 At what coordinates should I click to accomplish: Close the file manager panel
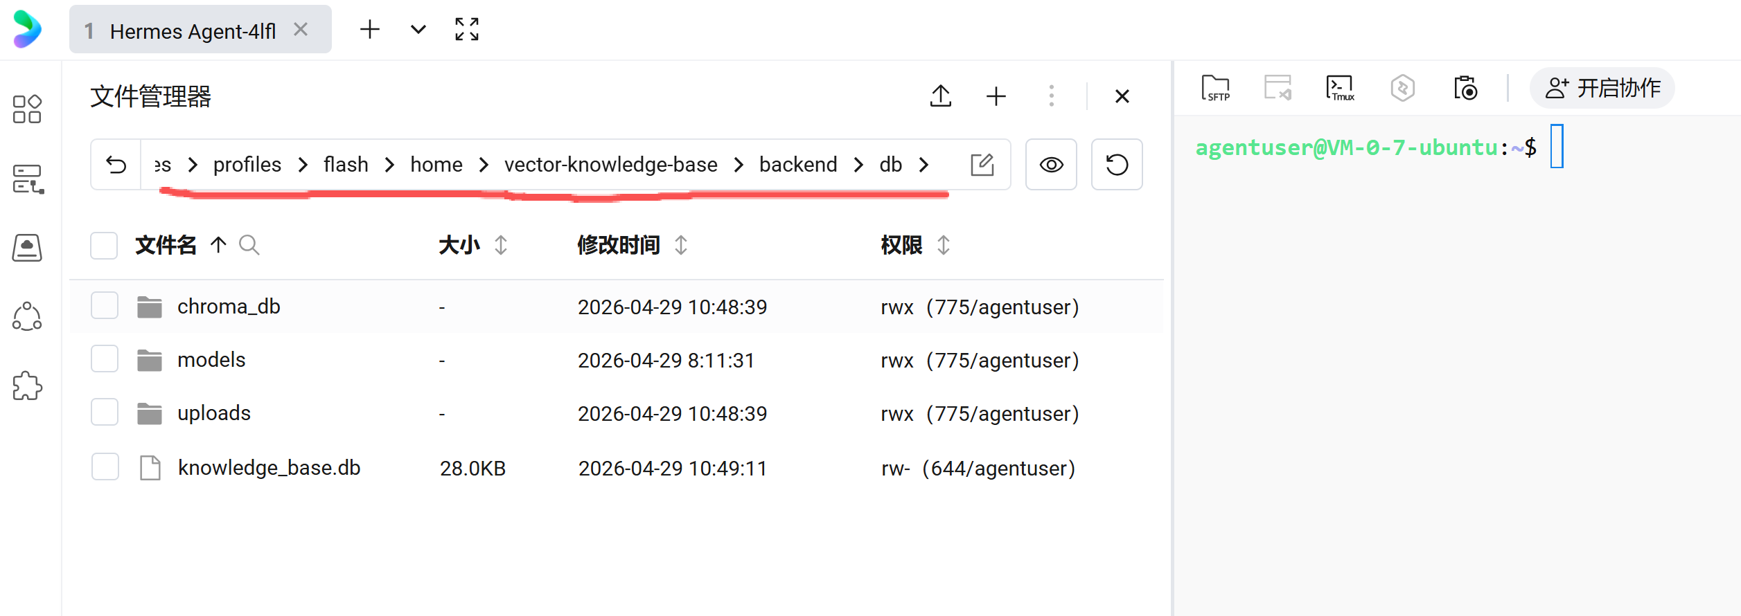[1122, 96]
